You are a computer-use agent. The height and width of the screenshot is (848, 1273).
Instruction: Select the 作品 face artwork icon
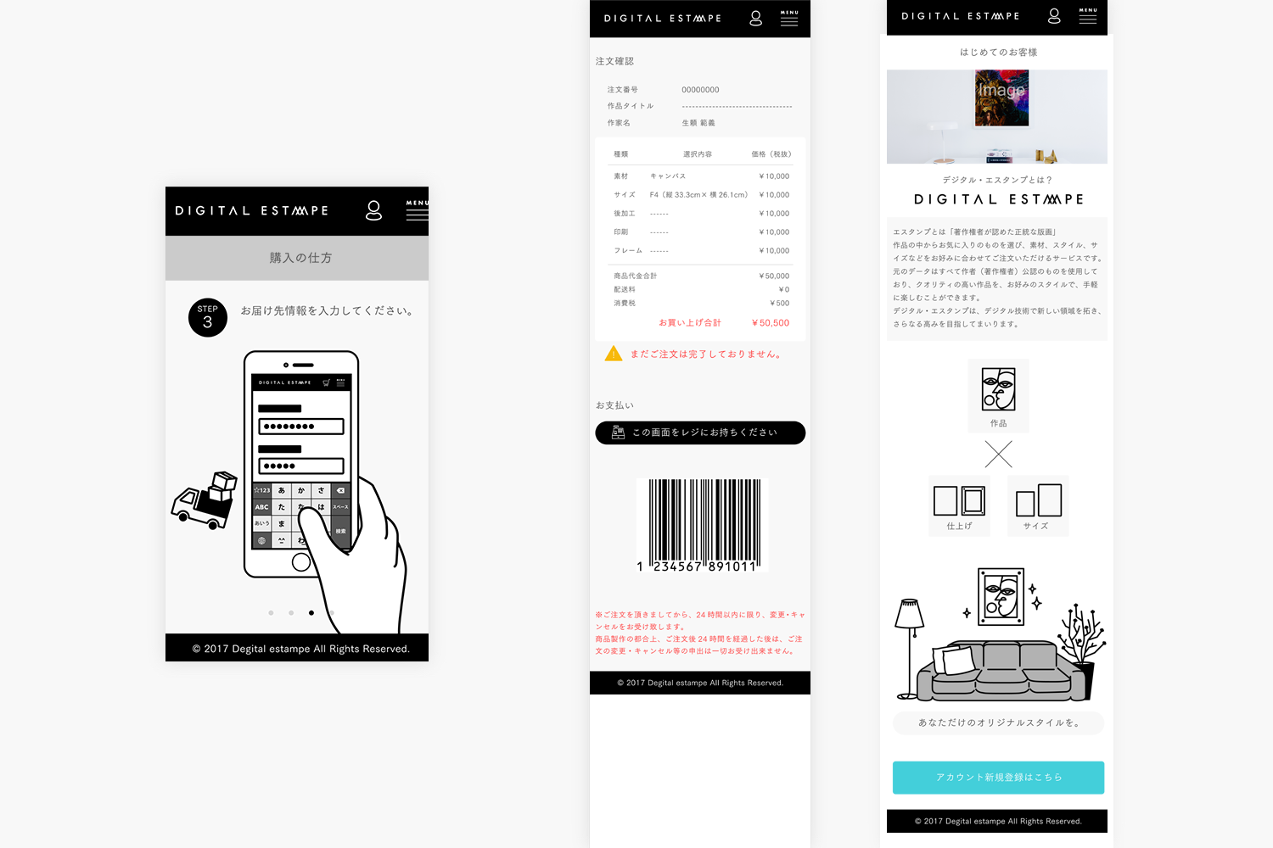tap(998, 394)
